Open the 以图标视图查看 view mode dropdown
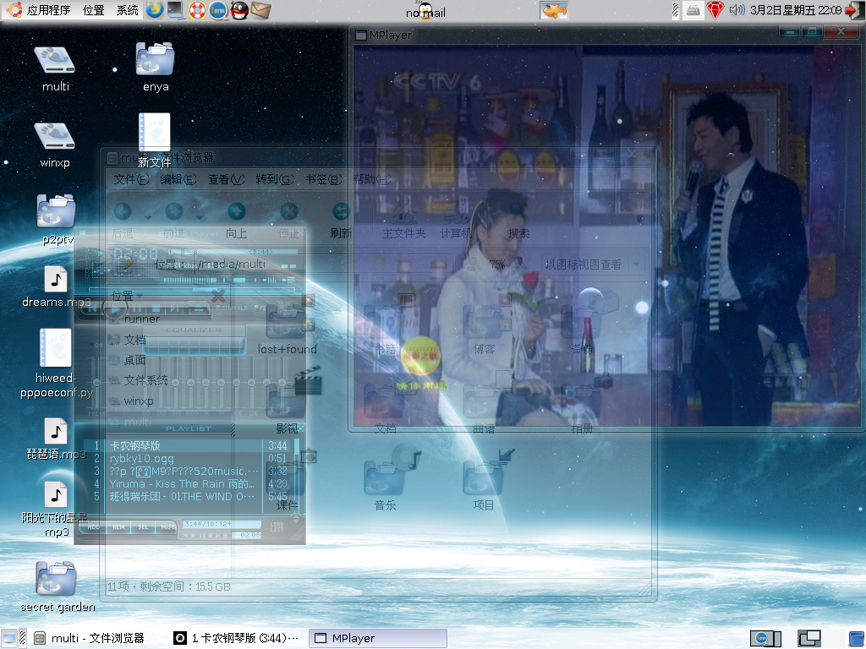 [593, 265]
